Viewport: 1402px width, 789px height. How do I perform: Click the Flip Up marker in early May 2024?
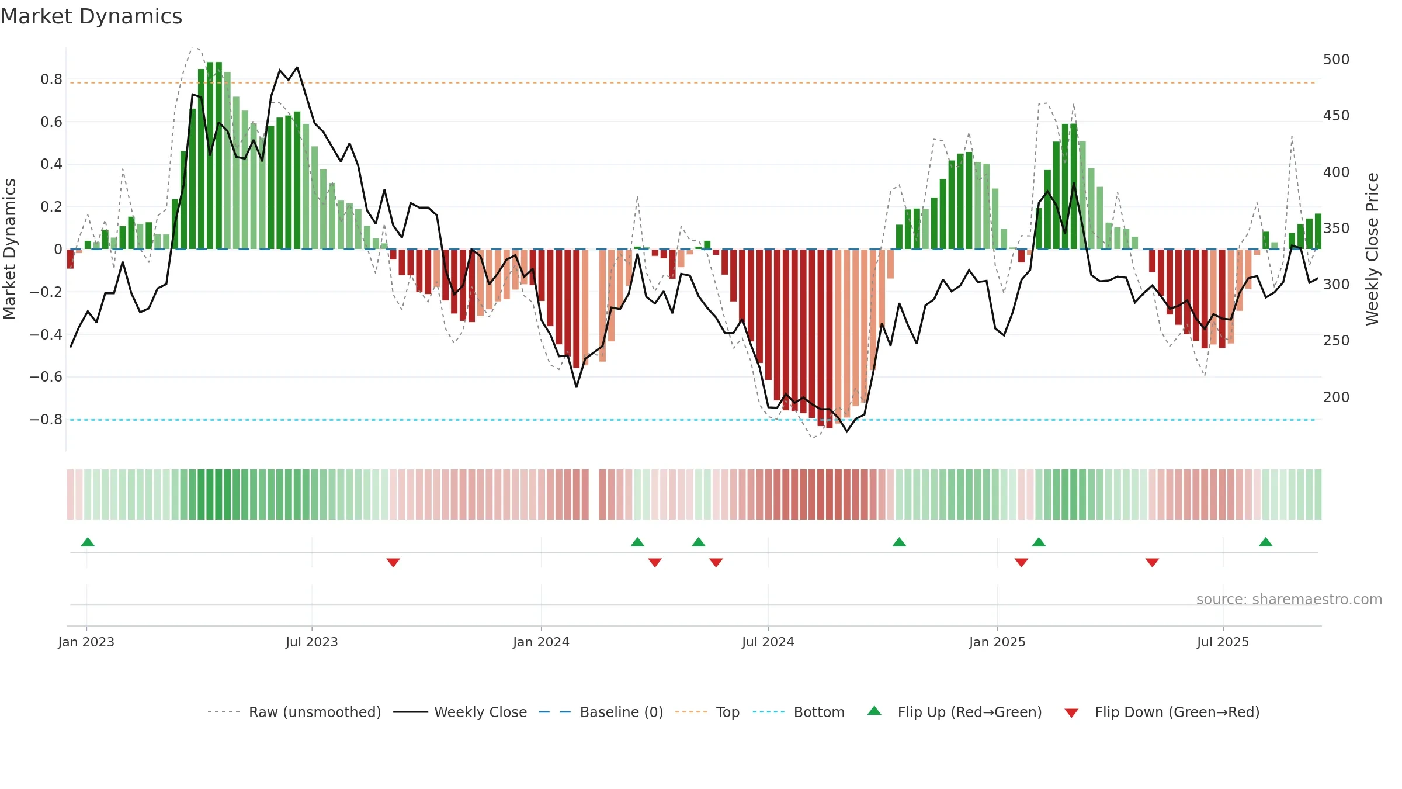tap(699, 542)
